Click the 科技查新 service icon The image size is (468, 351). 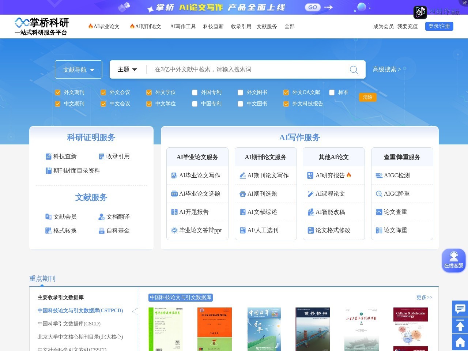(48, 156)
